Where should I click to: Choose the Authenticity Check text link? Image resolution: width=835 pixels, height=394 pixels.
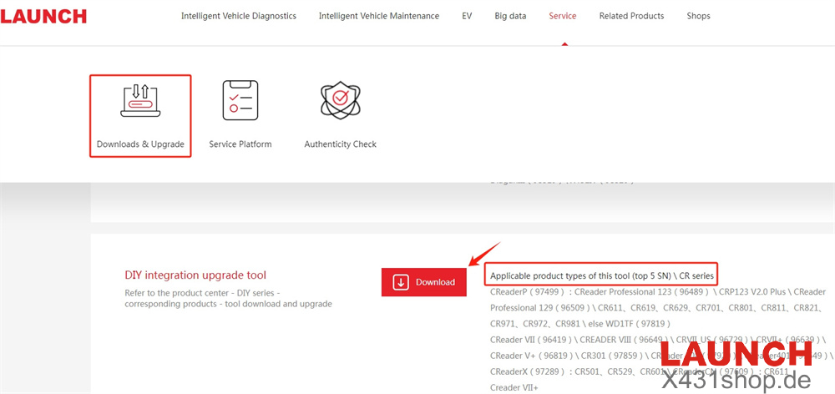[340, 144]
